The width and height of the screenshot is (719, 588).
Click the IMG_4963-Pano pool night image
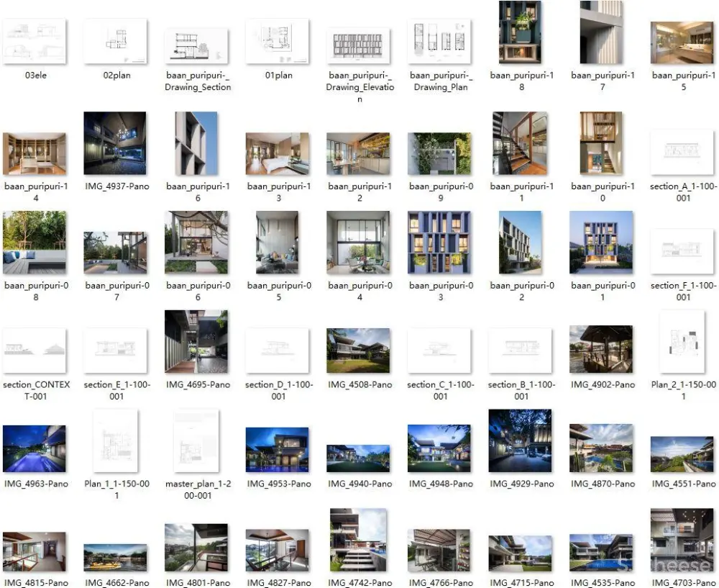coord(35,448)
